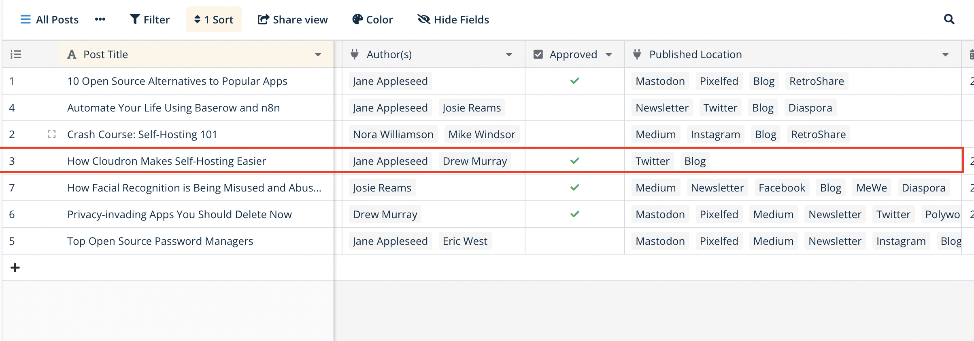
Task: Add a new row with plus icon
Action: pyautogui.click(x=15, y=267)
